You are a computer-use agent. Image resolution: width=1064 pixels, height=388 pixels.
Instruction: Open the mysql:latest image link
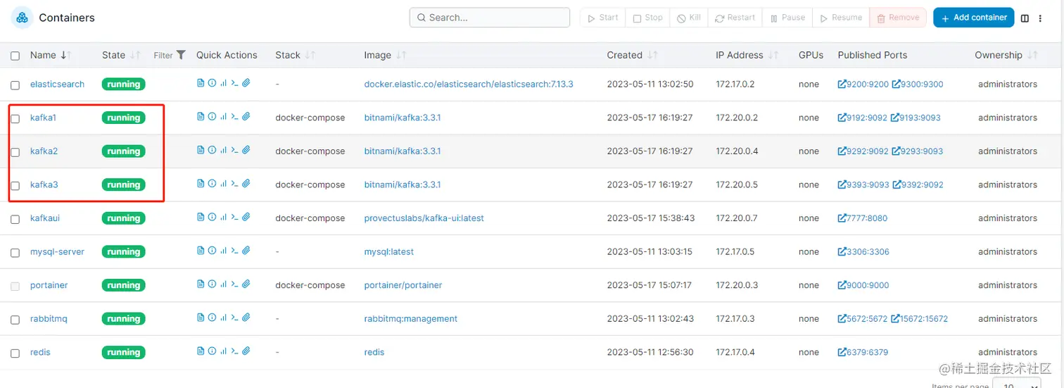388,251
